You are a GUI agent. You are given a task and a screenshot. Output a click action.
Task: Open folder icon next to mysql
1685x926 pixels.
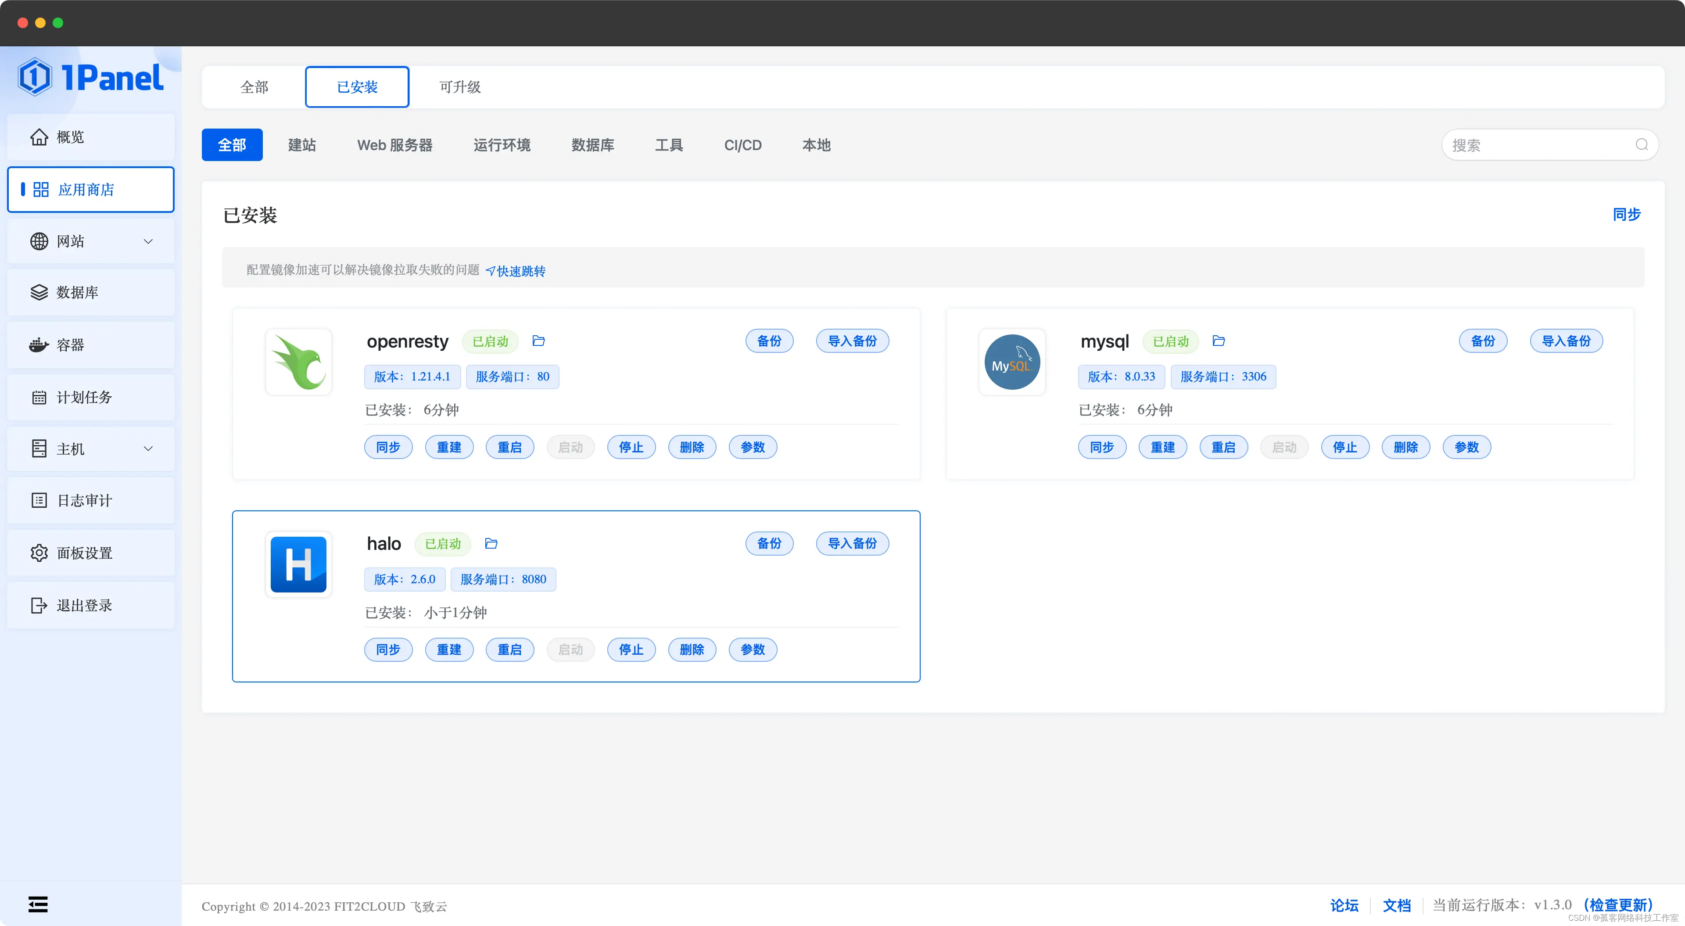click(1218, 341)
